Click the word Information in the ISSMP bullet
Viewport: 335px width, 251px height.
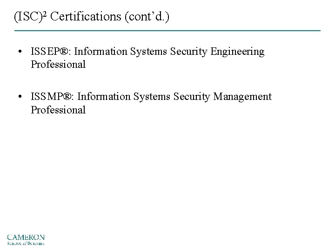(104, 97)
